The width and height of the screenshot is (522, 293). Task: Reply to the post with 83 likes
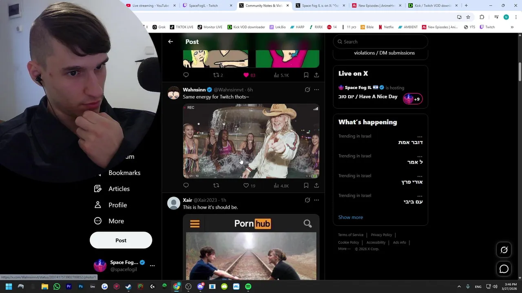pyautogui.click(x=186, y=75)
